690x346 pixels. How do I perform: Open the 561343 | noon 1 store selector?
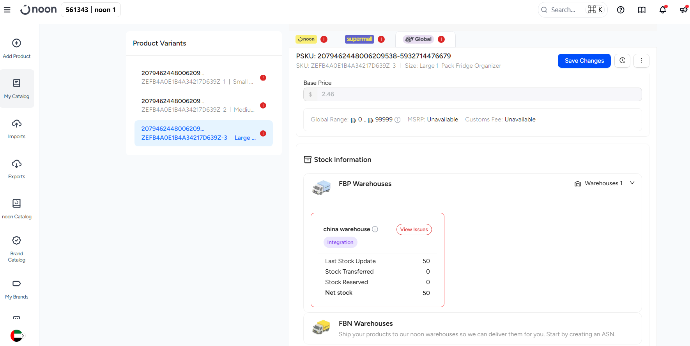pyautogui.click(x=91, y=10)
